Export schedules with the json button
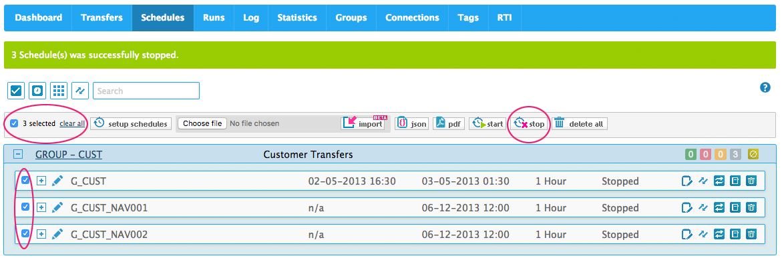This screenshot has height=258, width=782. coord(412,123)
